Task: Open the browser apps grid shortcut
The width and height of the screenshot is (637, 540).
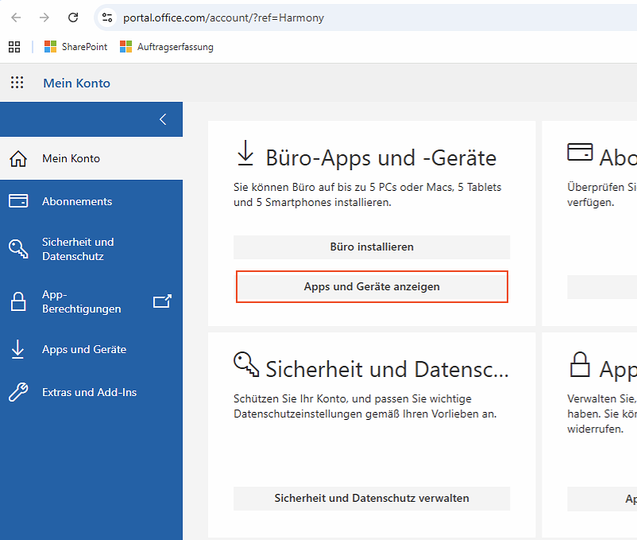Action: [x=14, y=47]
